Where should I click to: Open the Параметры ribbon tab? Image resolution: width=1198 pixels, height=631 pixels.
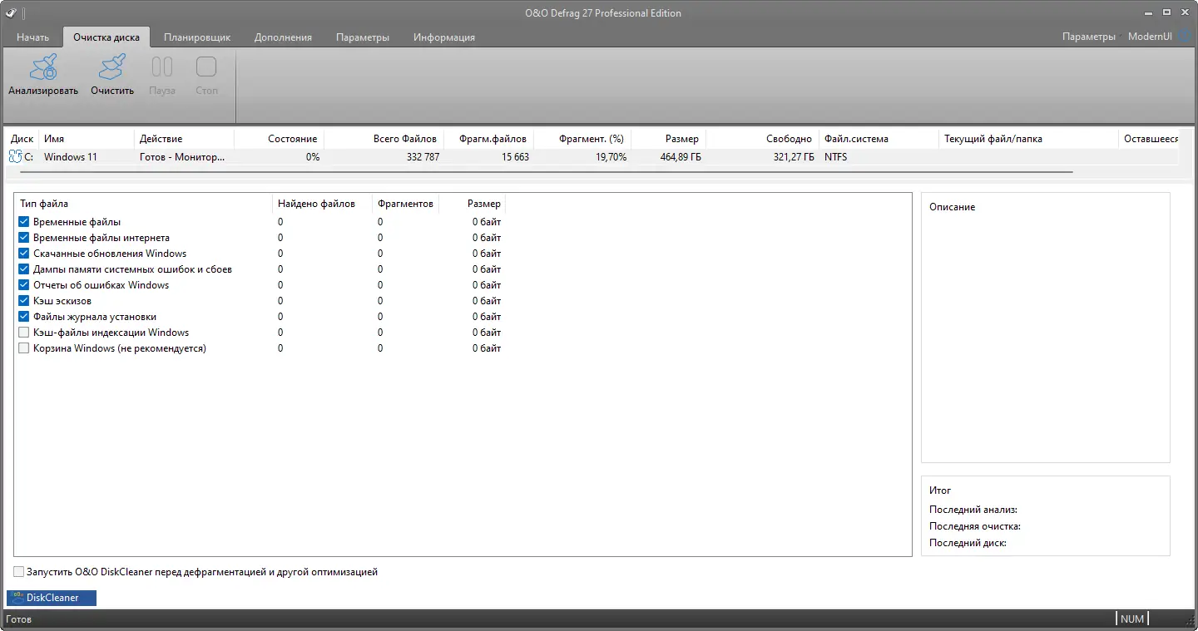[363, 37]
